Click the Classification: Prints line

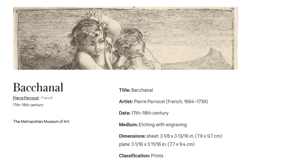141,156
